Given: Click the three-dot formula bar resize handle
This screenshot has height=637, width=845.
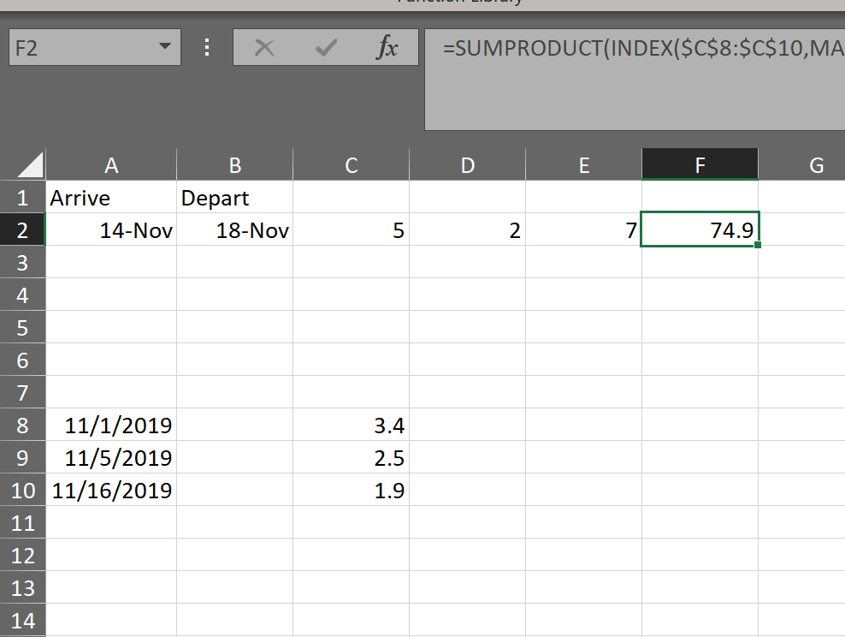Looking at the screenshot, I should point(207,48).
